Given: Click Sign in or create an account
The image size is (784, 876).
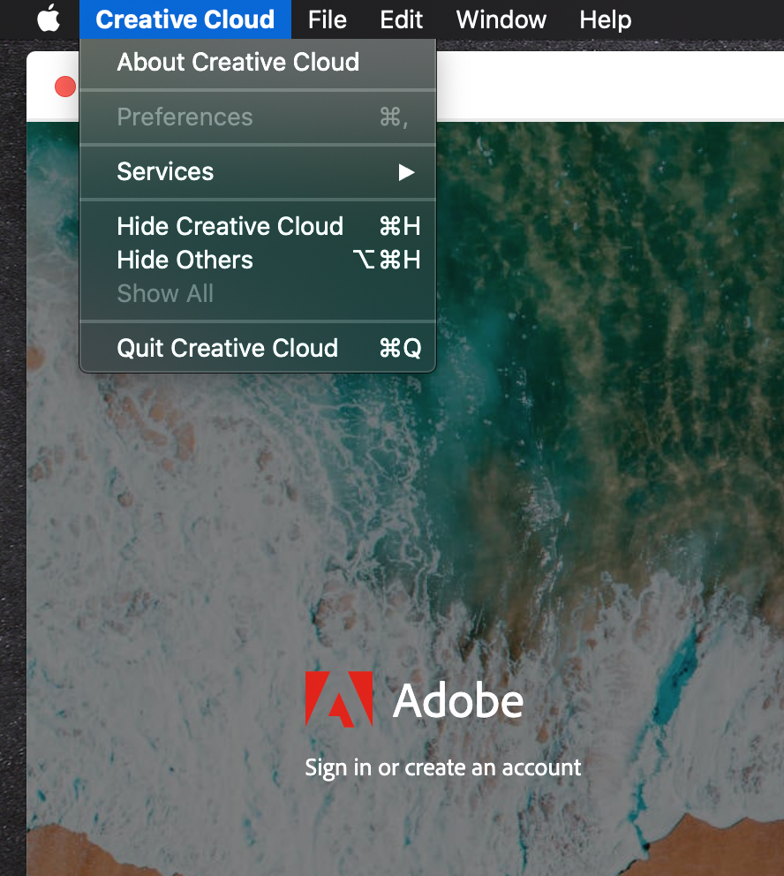Looking at the screenshot, I should 443,767.
